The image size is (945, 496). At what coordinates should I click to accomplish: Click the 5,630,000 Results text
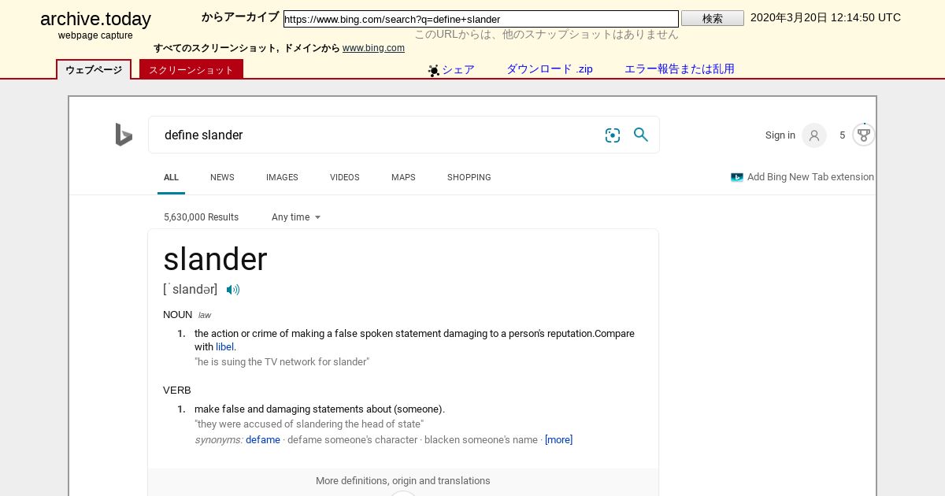click(201, 217)
